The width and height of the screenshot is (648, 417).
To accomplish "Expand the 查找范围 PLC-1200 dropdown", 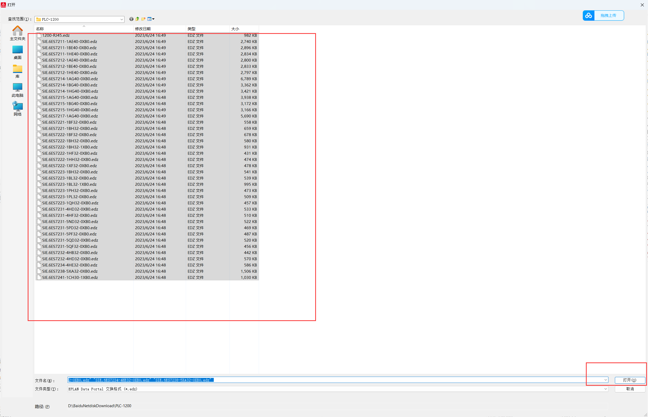I will pos(122,19).
